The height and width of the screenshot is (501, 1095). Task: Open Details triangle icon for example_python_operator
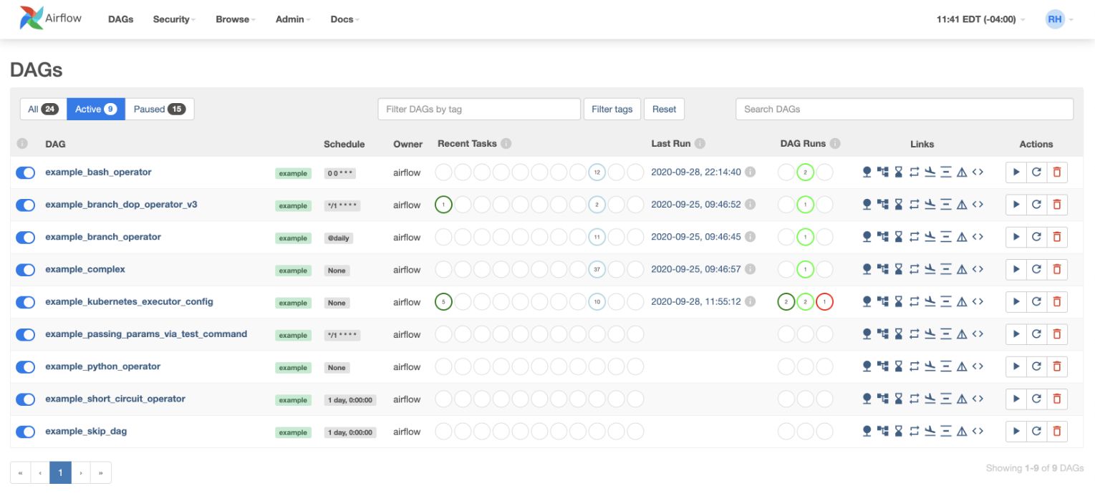[962, 366]
